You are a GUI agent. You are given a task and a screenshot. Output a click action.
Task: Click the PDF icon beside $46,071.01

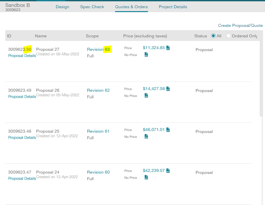pos(168,130)
